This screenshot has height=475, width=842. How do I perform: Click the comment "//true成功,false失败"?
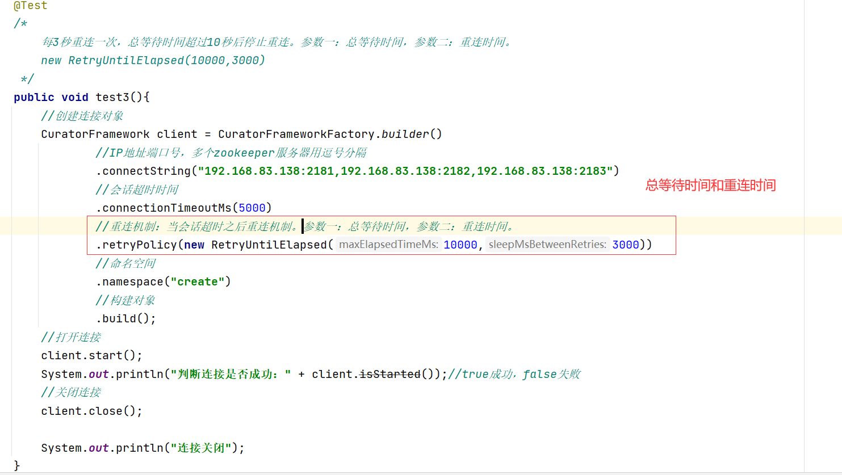(514, 374)
